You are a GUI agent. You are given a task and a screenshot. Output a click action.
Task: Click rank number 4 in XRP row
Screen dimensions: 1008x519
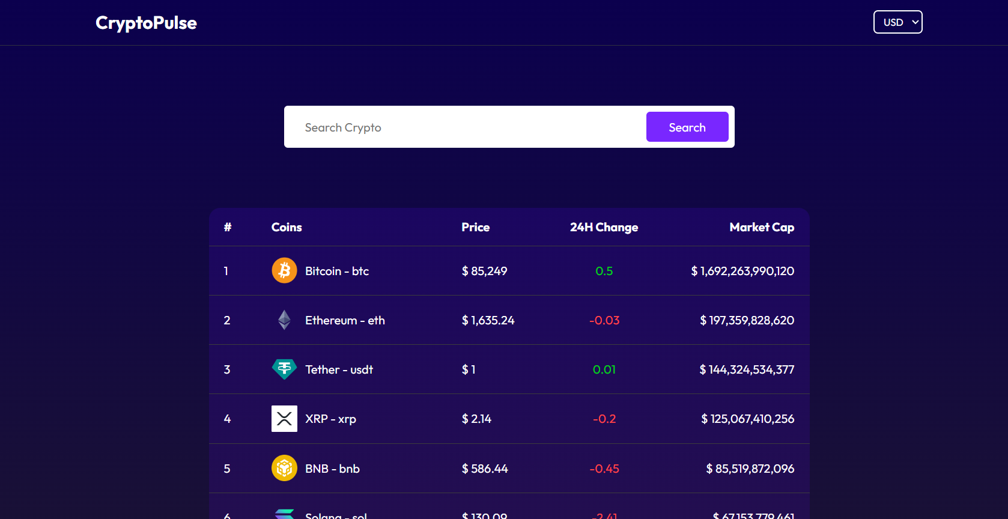click(227, 419)
